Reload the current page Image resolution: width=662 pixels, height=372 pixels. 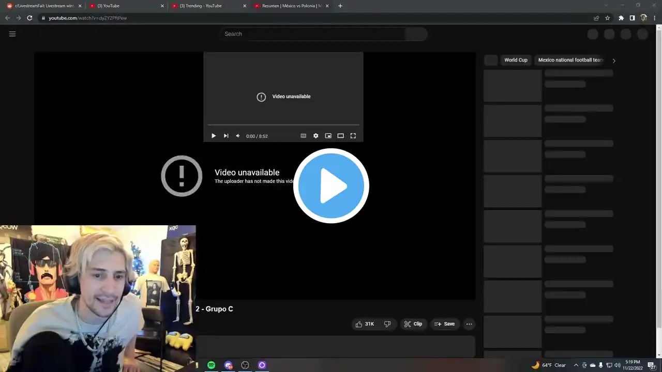(29, 18)
